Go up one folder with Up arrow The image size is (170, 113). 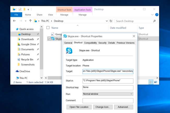point(30,21)
